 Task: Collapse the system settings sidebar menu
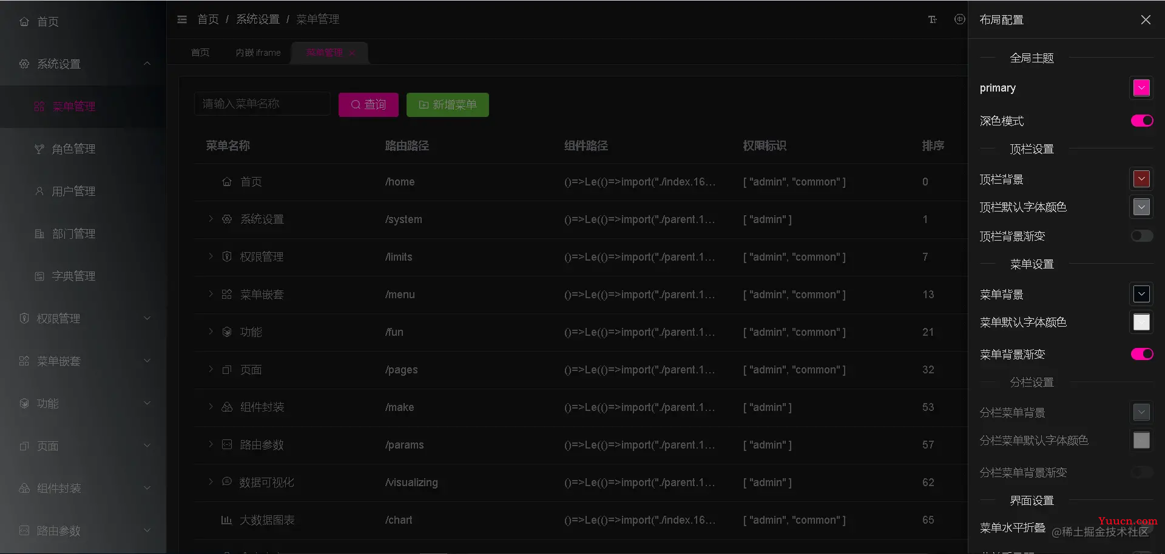tap(147, 64)
